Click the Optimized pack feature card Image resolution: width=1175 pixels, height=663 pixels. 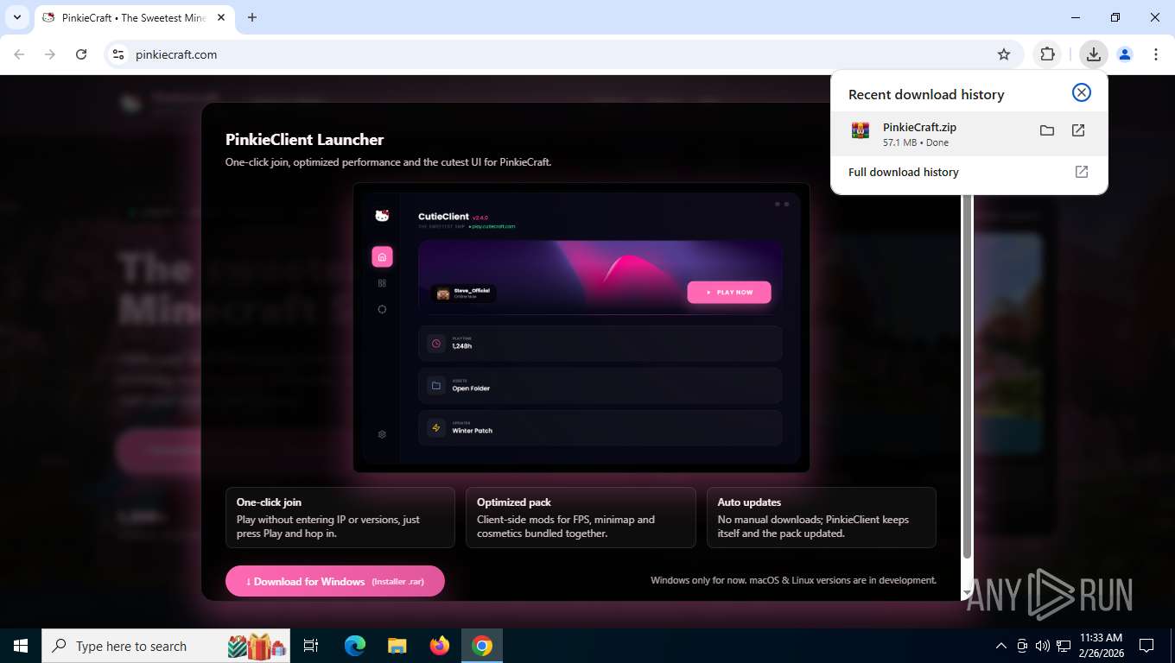click(x=581, y=517)
